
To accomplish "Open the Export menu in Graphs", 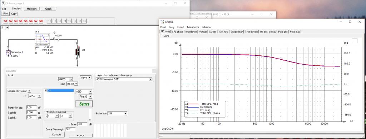I will (x=180, y=27).
